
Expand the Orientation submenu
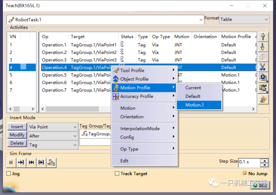click(174, 116)
